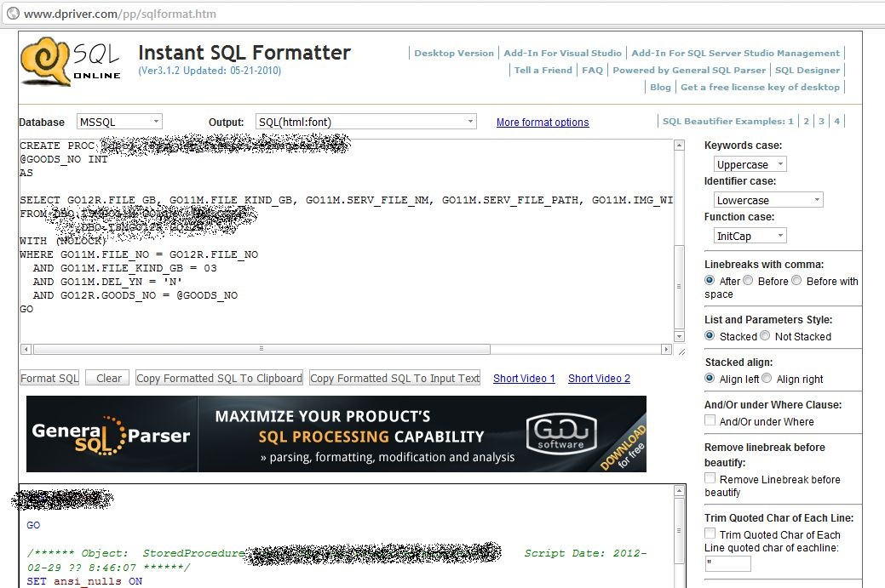Open Short Video 1 link
This screenshot has height=588, width=885.
click(524, 379)
